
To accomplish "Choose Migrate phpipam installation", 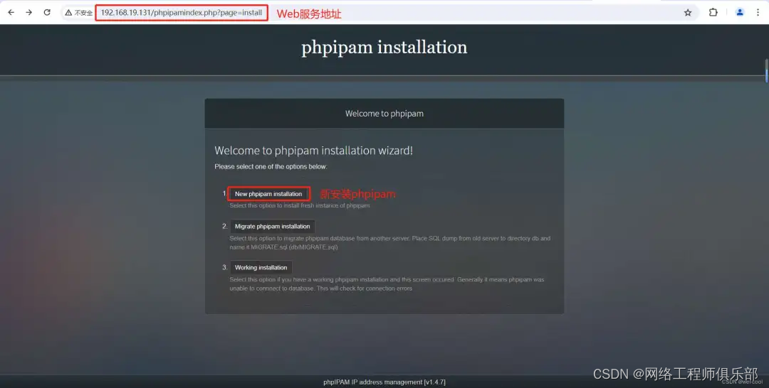I will click(x=272, y=226).
